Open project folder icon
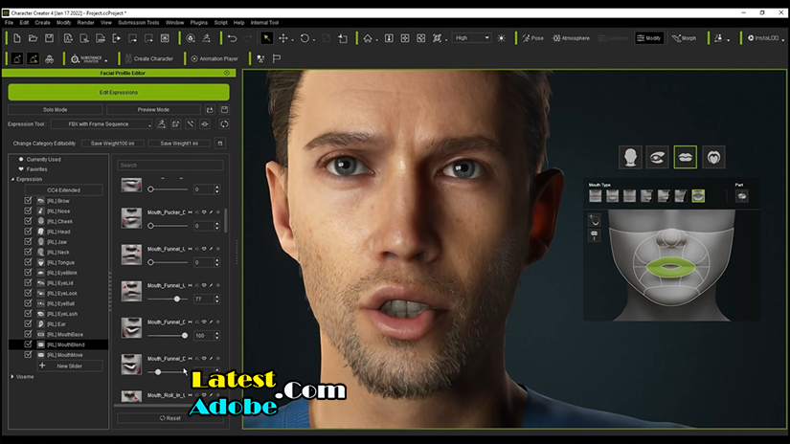 click(x=33, y=38)
